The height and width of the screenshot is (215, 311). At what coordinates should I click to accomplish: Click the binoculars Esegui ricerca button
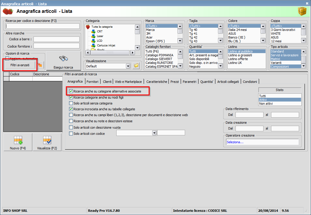point(64,61)
